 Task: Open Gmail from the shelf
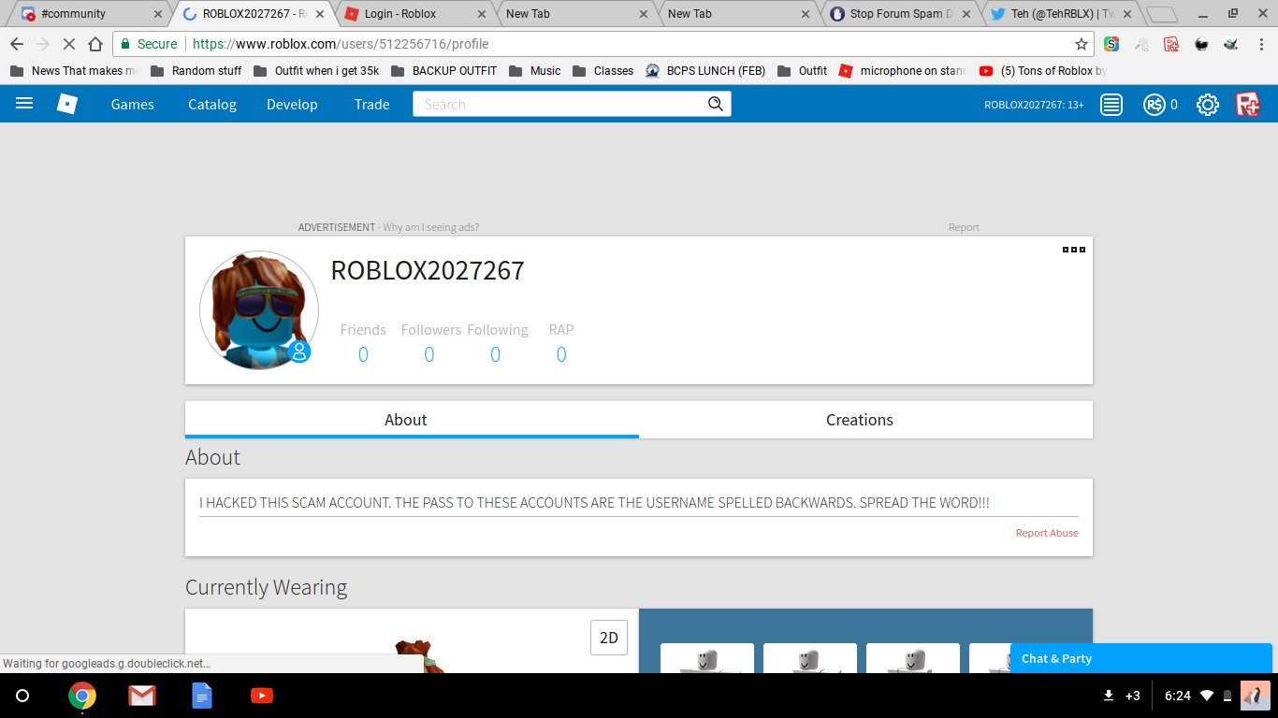142,696
